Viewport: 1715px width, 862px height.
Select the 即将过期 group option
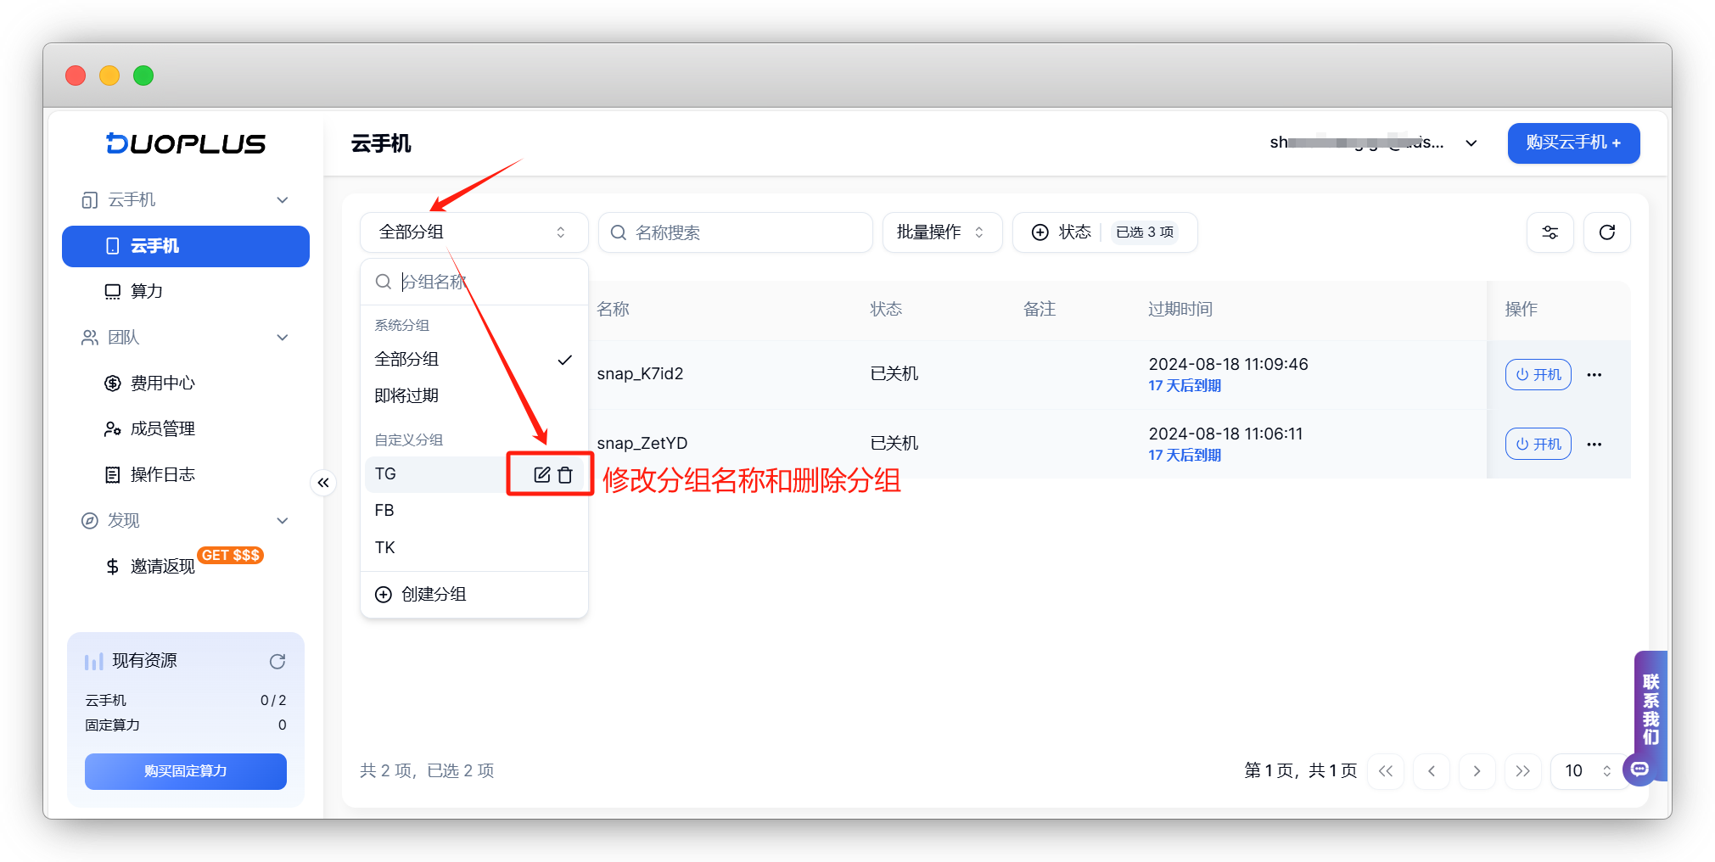tap(474, 396)
